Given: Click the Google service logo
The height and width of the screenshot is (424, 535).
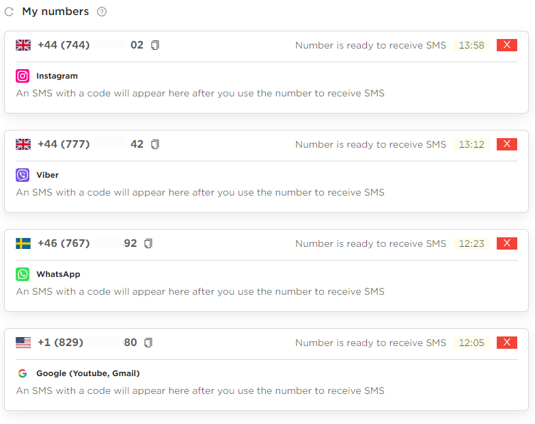Looking at the screenshot, I should pyautogui.click(x=23, y=373).
